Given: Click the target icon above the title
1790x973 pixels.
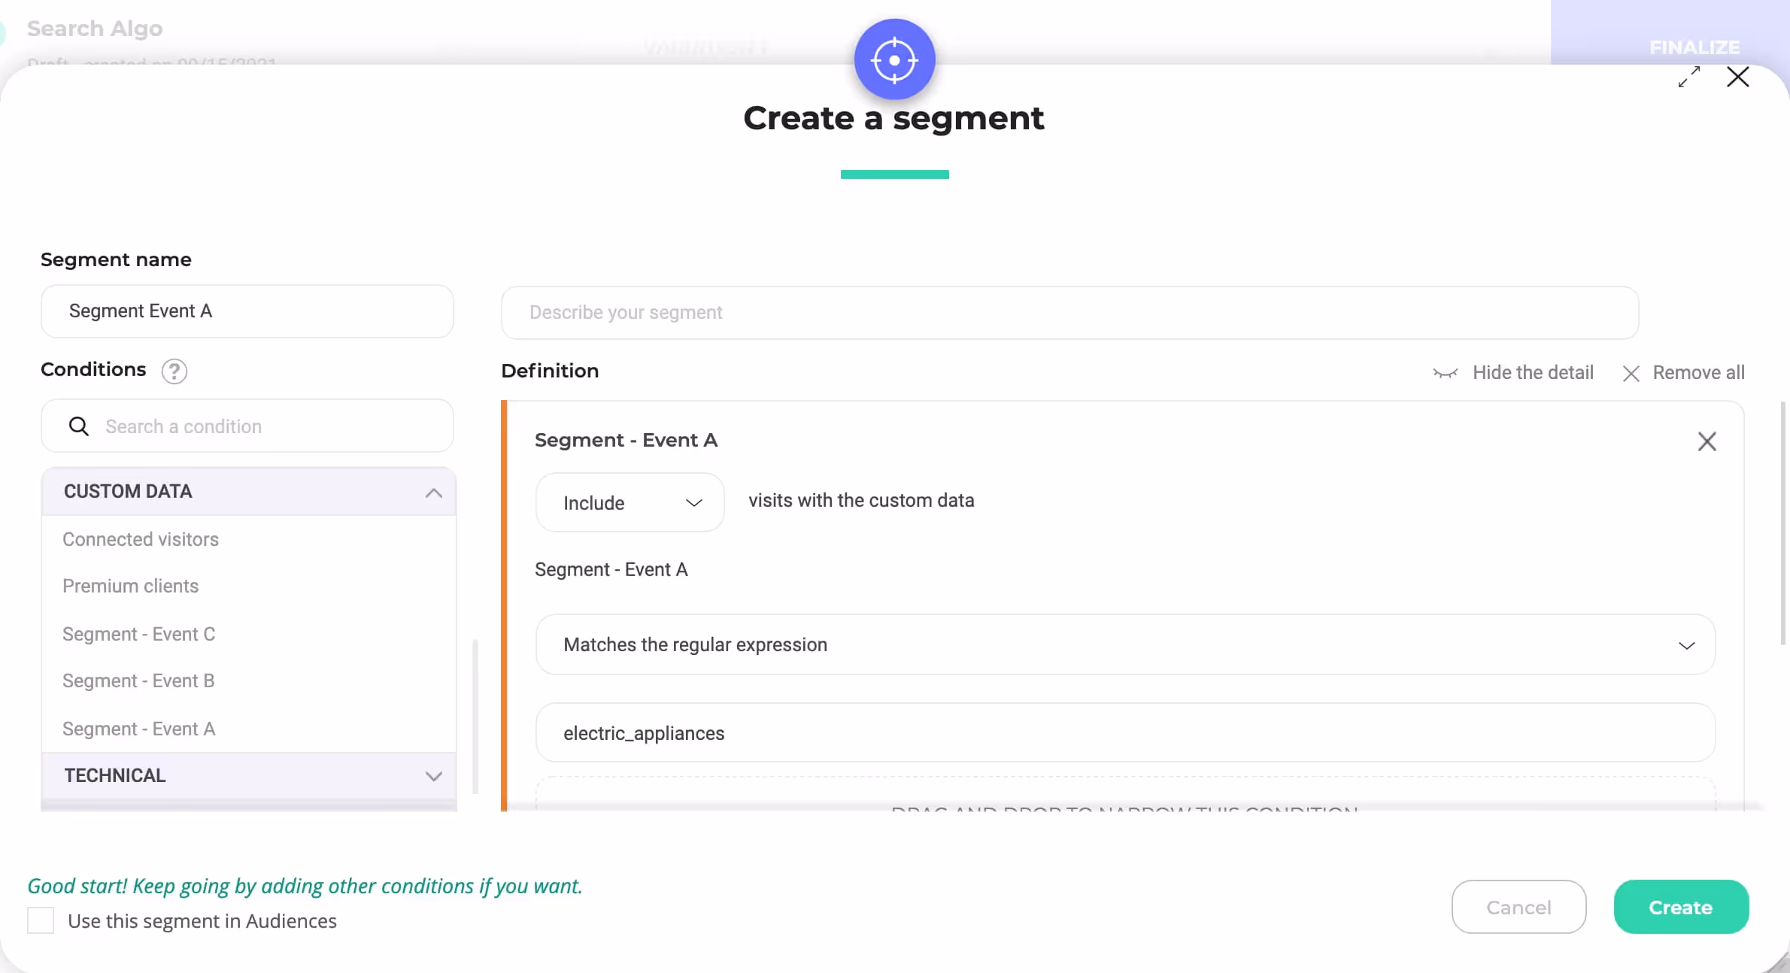Looking at the screenshot, I should point(893,59).
